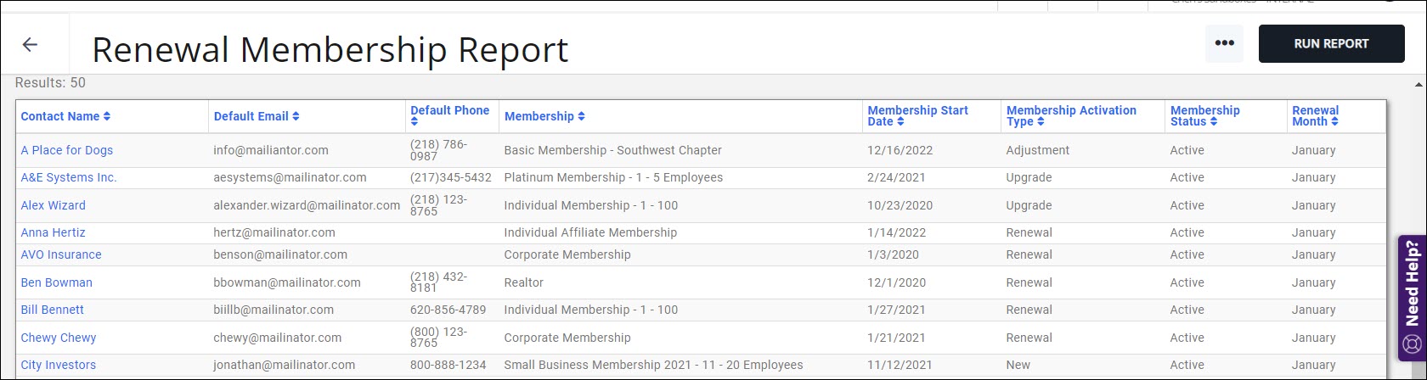
Task: Click the scrollbar up arrow
Action: pos(1419,85)
